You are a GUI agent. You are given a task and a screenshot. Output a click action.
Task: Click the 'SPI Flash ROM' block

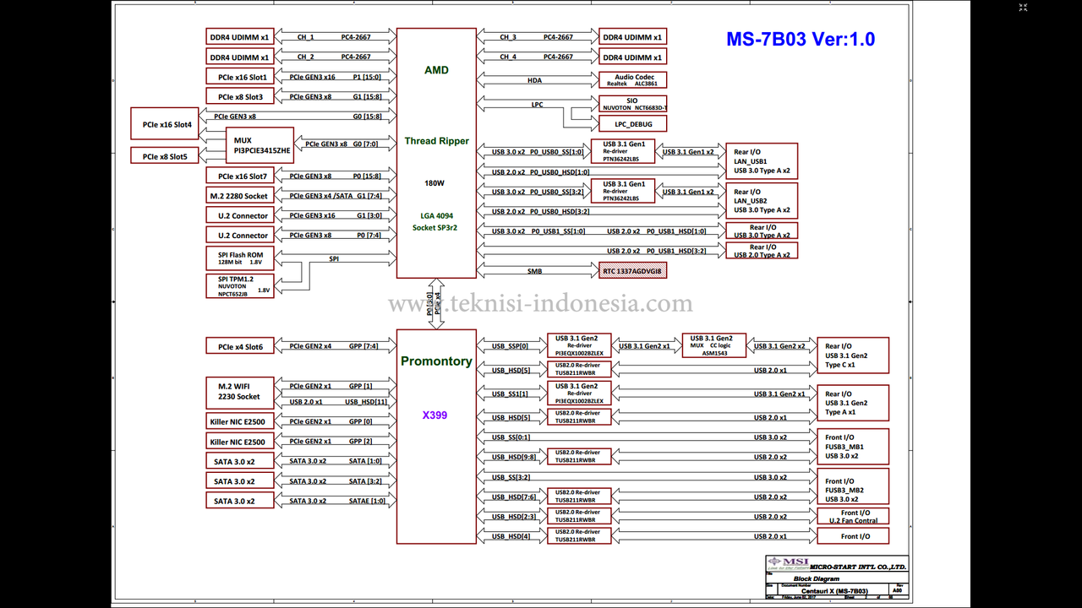240,258
